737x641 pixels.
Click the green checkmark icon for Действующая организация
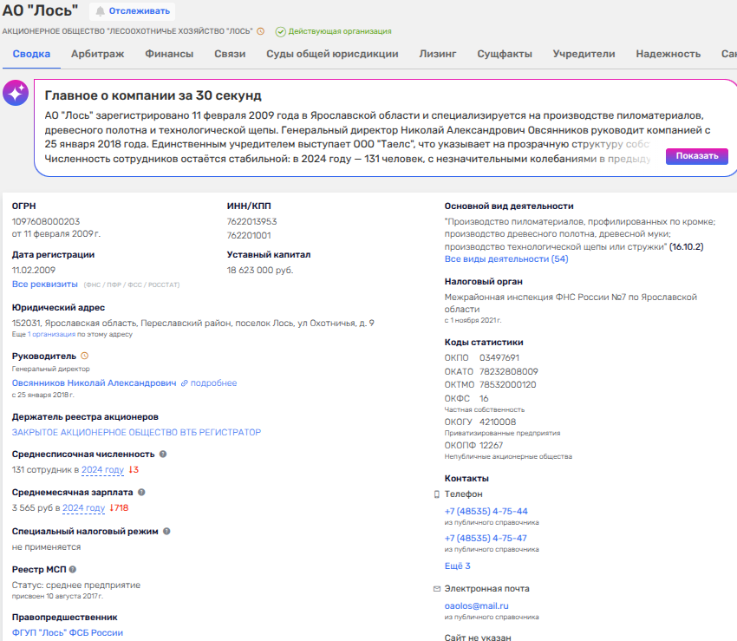coord(280,31)
